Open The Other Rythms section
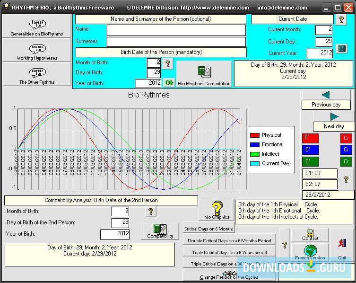This screenshot has height=283, width=356. (37, 75)
